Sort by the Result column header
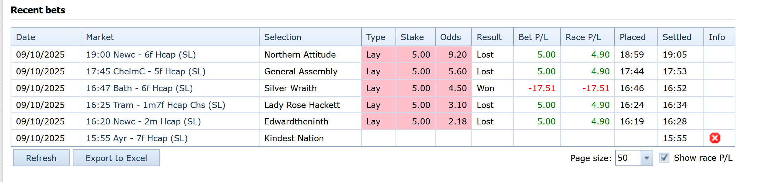 [x=489, y=37]
